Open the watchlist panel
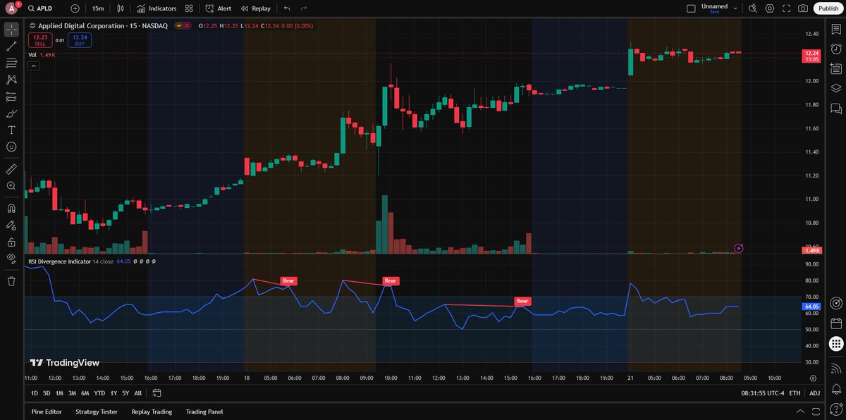 [836, 30]
